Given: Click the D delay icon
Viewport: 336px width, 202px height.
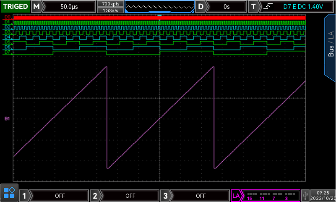Looking at the screenshot, I should [x=202, y=7].
